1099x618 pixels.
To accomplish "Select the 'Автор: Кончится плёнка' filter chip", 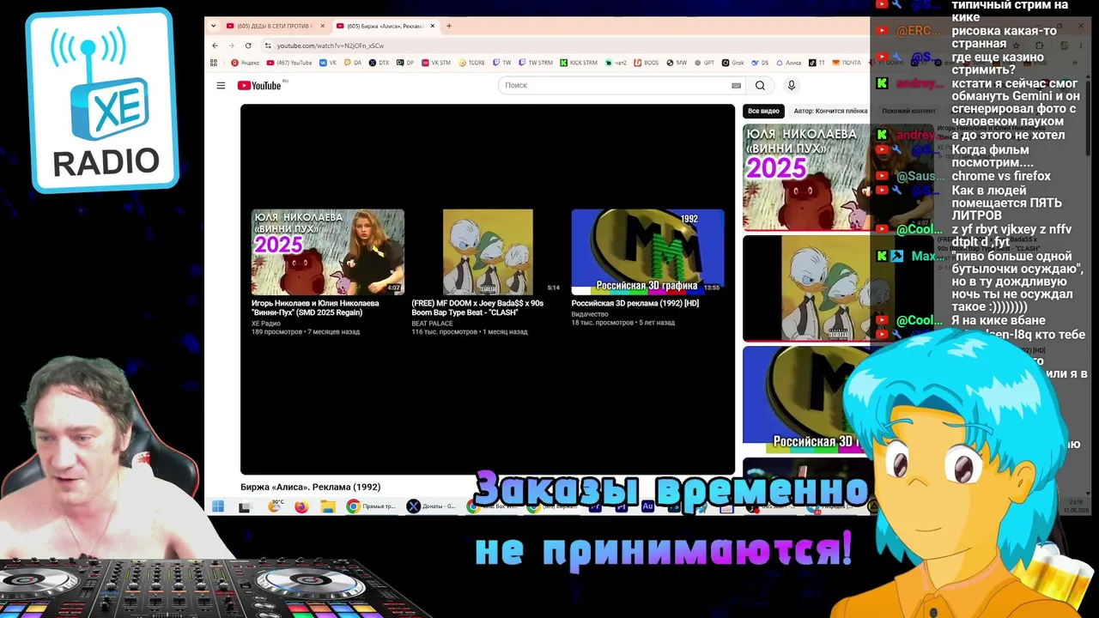I will (830, 111).
